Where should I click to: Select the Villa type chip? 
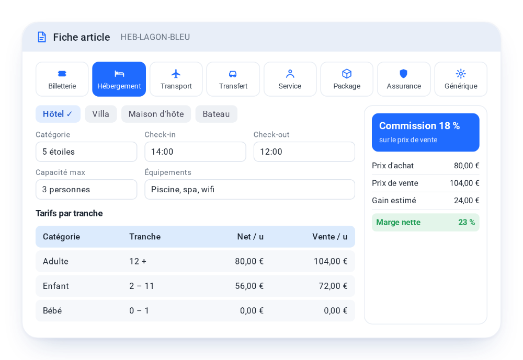(101, 114)
